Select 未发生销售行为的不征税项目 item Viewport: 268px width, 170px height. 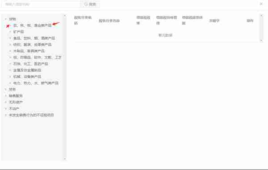click(31, 115)
